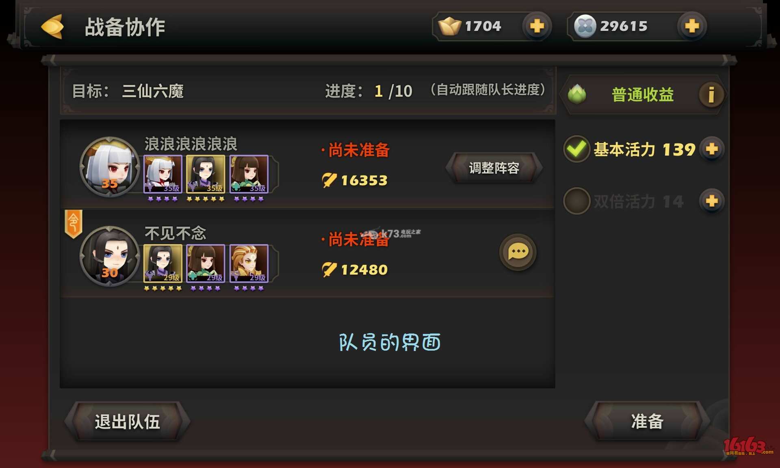780x468 pixels.
Task: Add 基本活力 with its plus icon
Action: tap(712, 149)
